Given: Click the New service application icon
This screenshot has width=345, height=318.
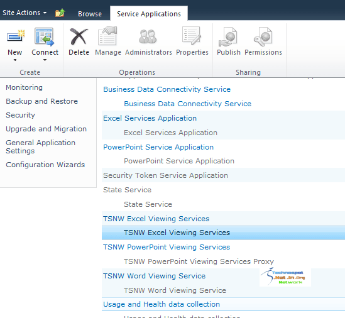Looking at the screenshot, I should pyautogui.click(x=15, y=36).
